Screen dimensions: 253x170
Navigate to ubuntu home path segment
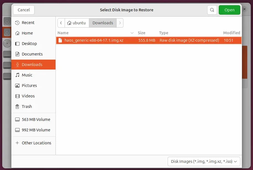(77, 23)
